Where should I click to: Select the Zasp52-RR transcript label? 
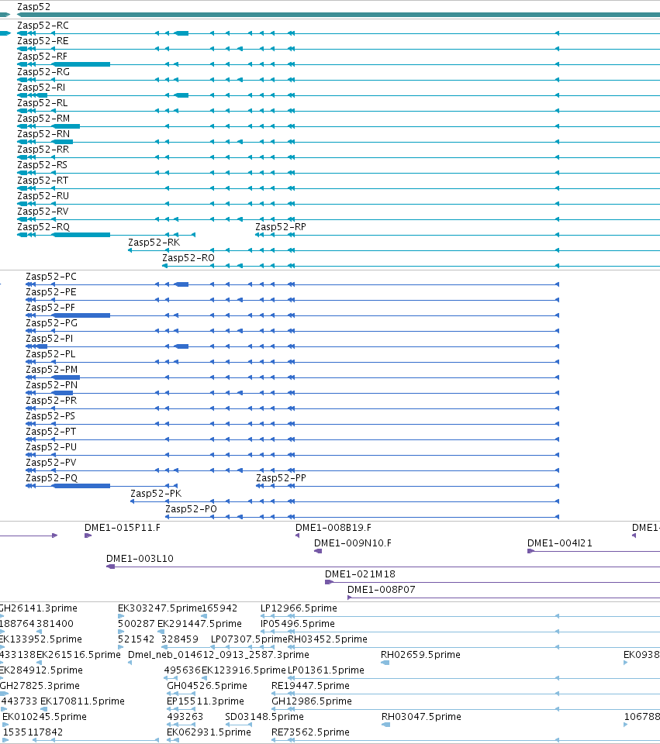[x=43, y=150]
